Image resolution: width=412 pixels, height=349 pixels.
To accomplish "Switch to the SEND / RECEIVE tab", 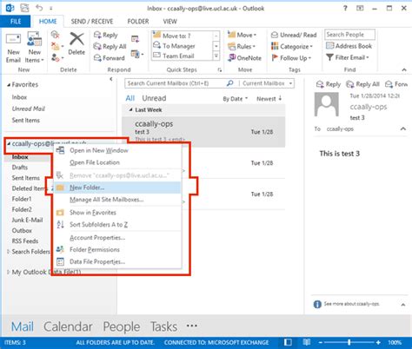I will point(92,22).
